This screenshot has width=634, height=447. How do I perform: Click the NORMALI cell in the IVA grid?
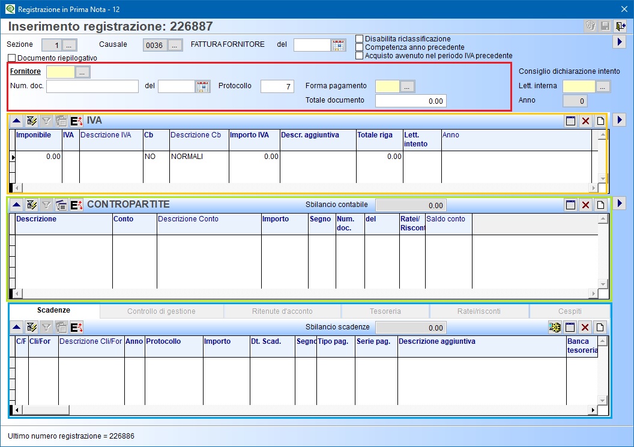[x=199, y=157]
